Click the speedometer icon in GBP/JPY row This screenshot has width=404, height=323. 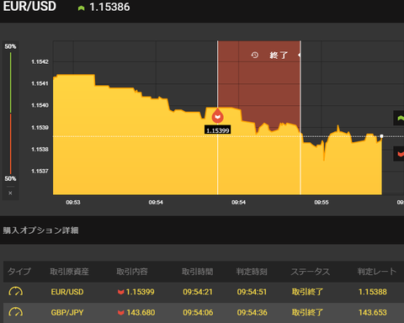point(16,312)
